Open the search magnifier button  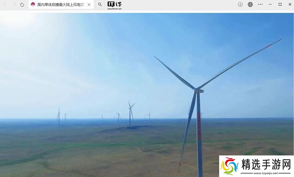pyautogui.click(x=100, y=4)
